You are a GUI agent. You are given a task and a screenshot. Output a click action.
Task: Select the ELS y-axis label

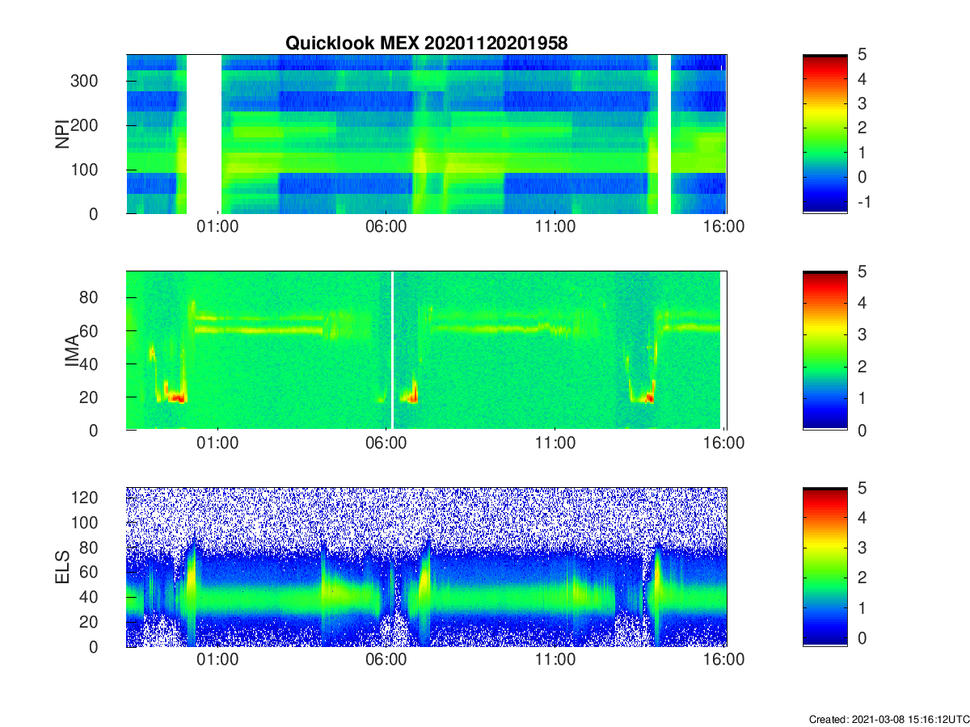(61, 567)
